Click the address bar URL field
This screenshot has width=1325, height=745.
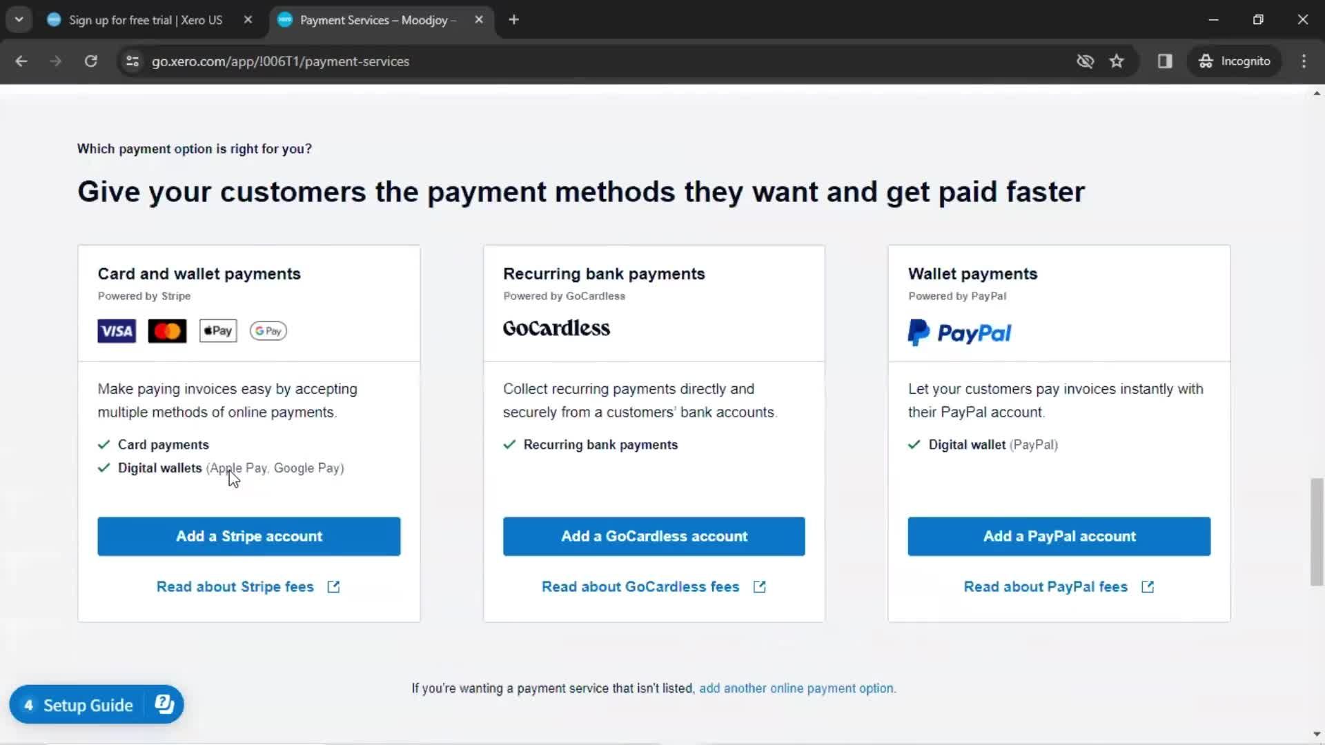click(280, 61)
